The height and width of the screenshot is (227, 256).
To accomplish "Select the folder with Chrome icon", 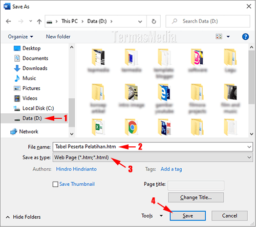I will click(x=131, y=127).
